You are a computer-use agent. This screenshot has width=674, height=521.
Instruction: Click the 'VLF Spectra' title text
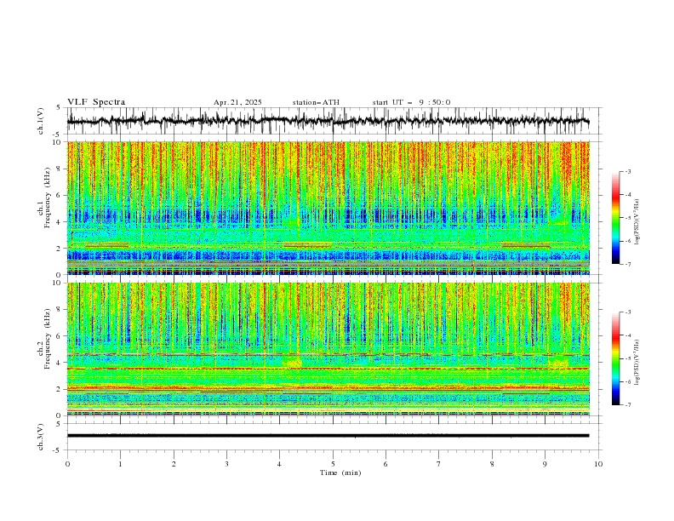point(96,102)
